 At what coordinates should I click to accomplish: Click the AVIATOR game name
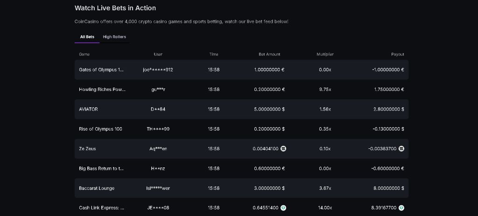89,109
